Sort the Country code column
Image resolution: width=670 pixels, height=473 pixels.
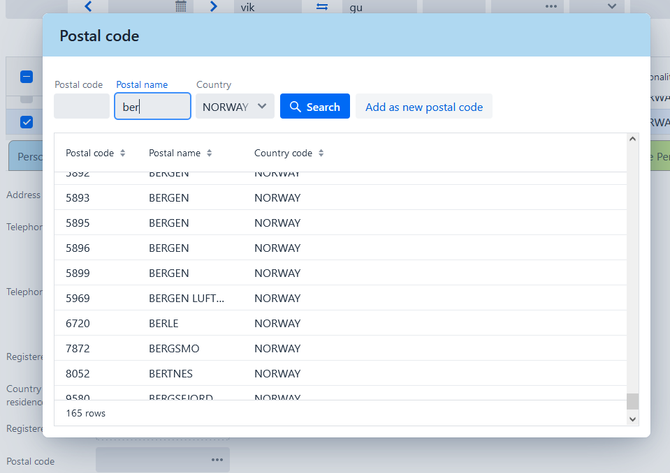click(x=321, y=153)
